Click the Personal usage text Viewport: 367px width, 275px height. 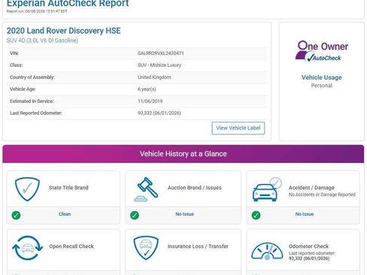(x=322, y=86)
